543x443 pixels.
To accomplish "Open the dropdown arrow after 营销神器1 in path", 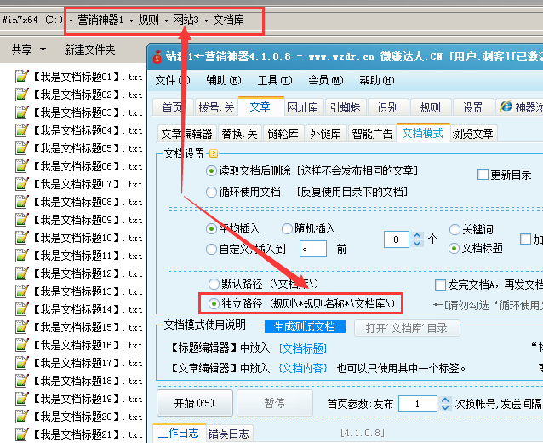I will pyautogui.click(x=130, y=20).
